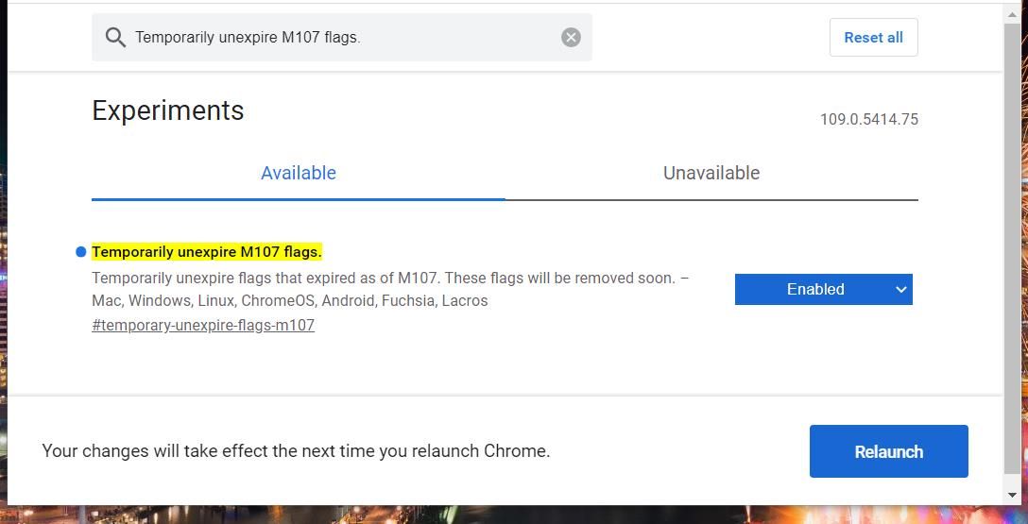Relaunch Chrome to apply changes
Screen dimensions: 1028x524
(x=888, y=451)
